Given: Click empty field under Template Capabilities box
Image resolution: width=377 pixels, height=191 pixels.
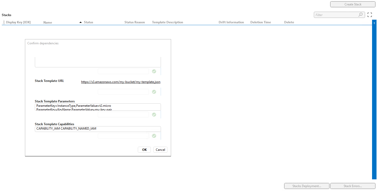Looking at the screenshot, I should pyautogui.click(x=123, y=136).
